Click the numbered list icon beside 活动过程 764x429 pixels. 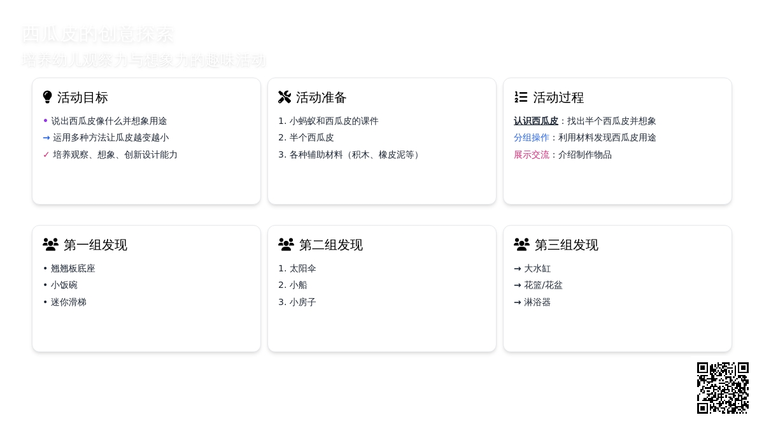[x=521, y=97]
